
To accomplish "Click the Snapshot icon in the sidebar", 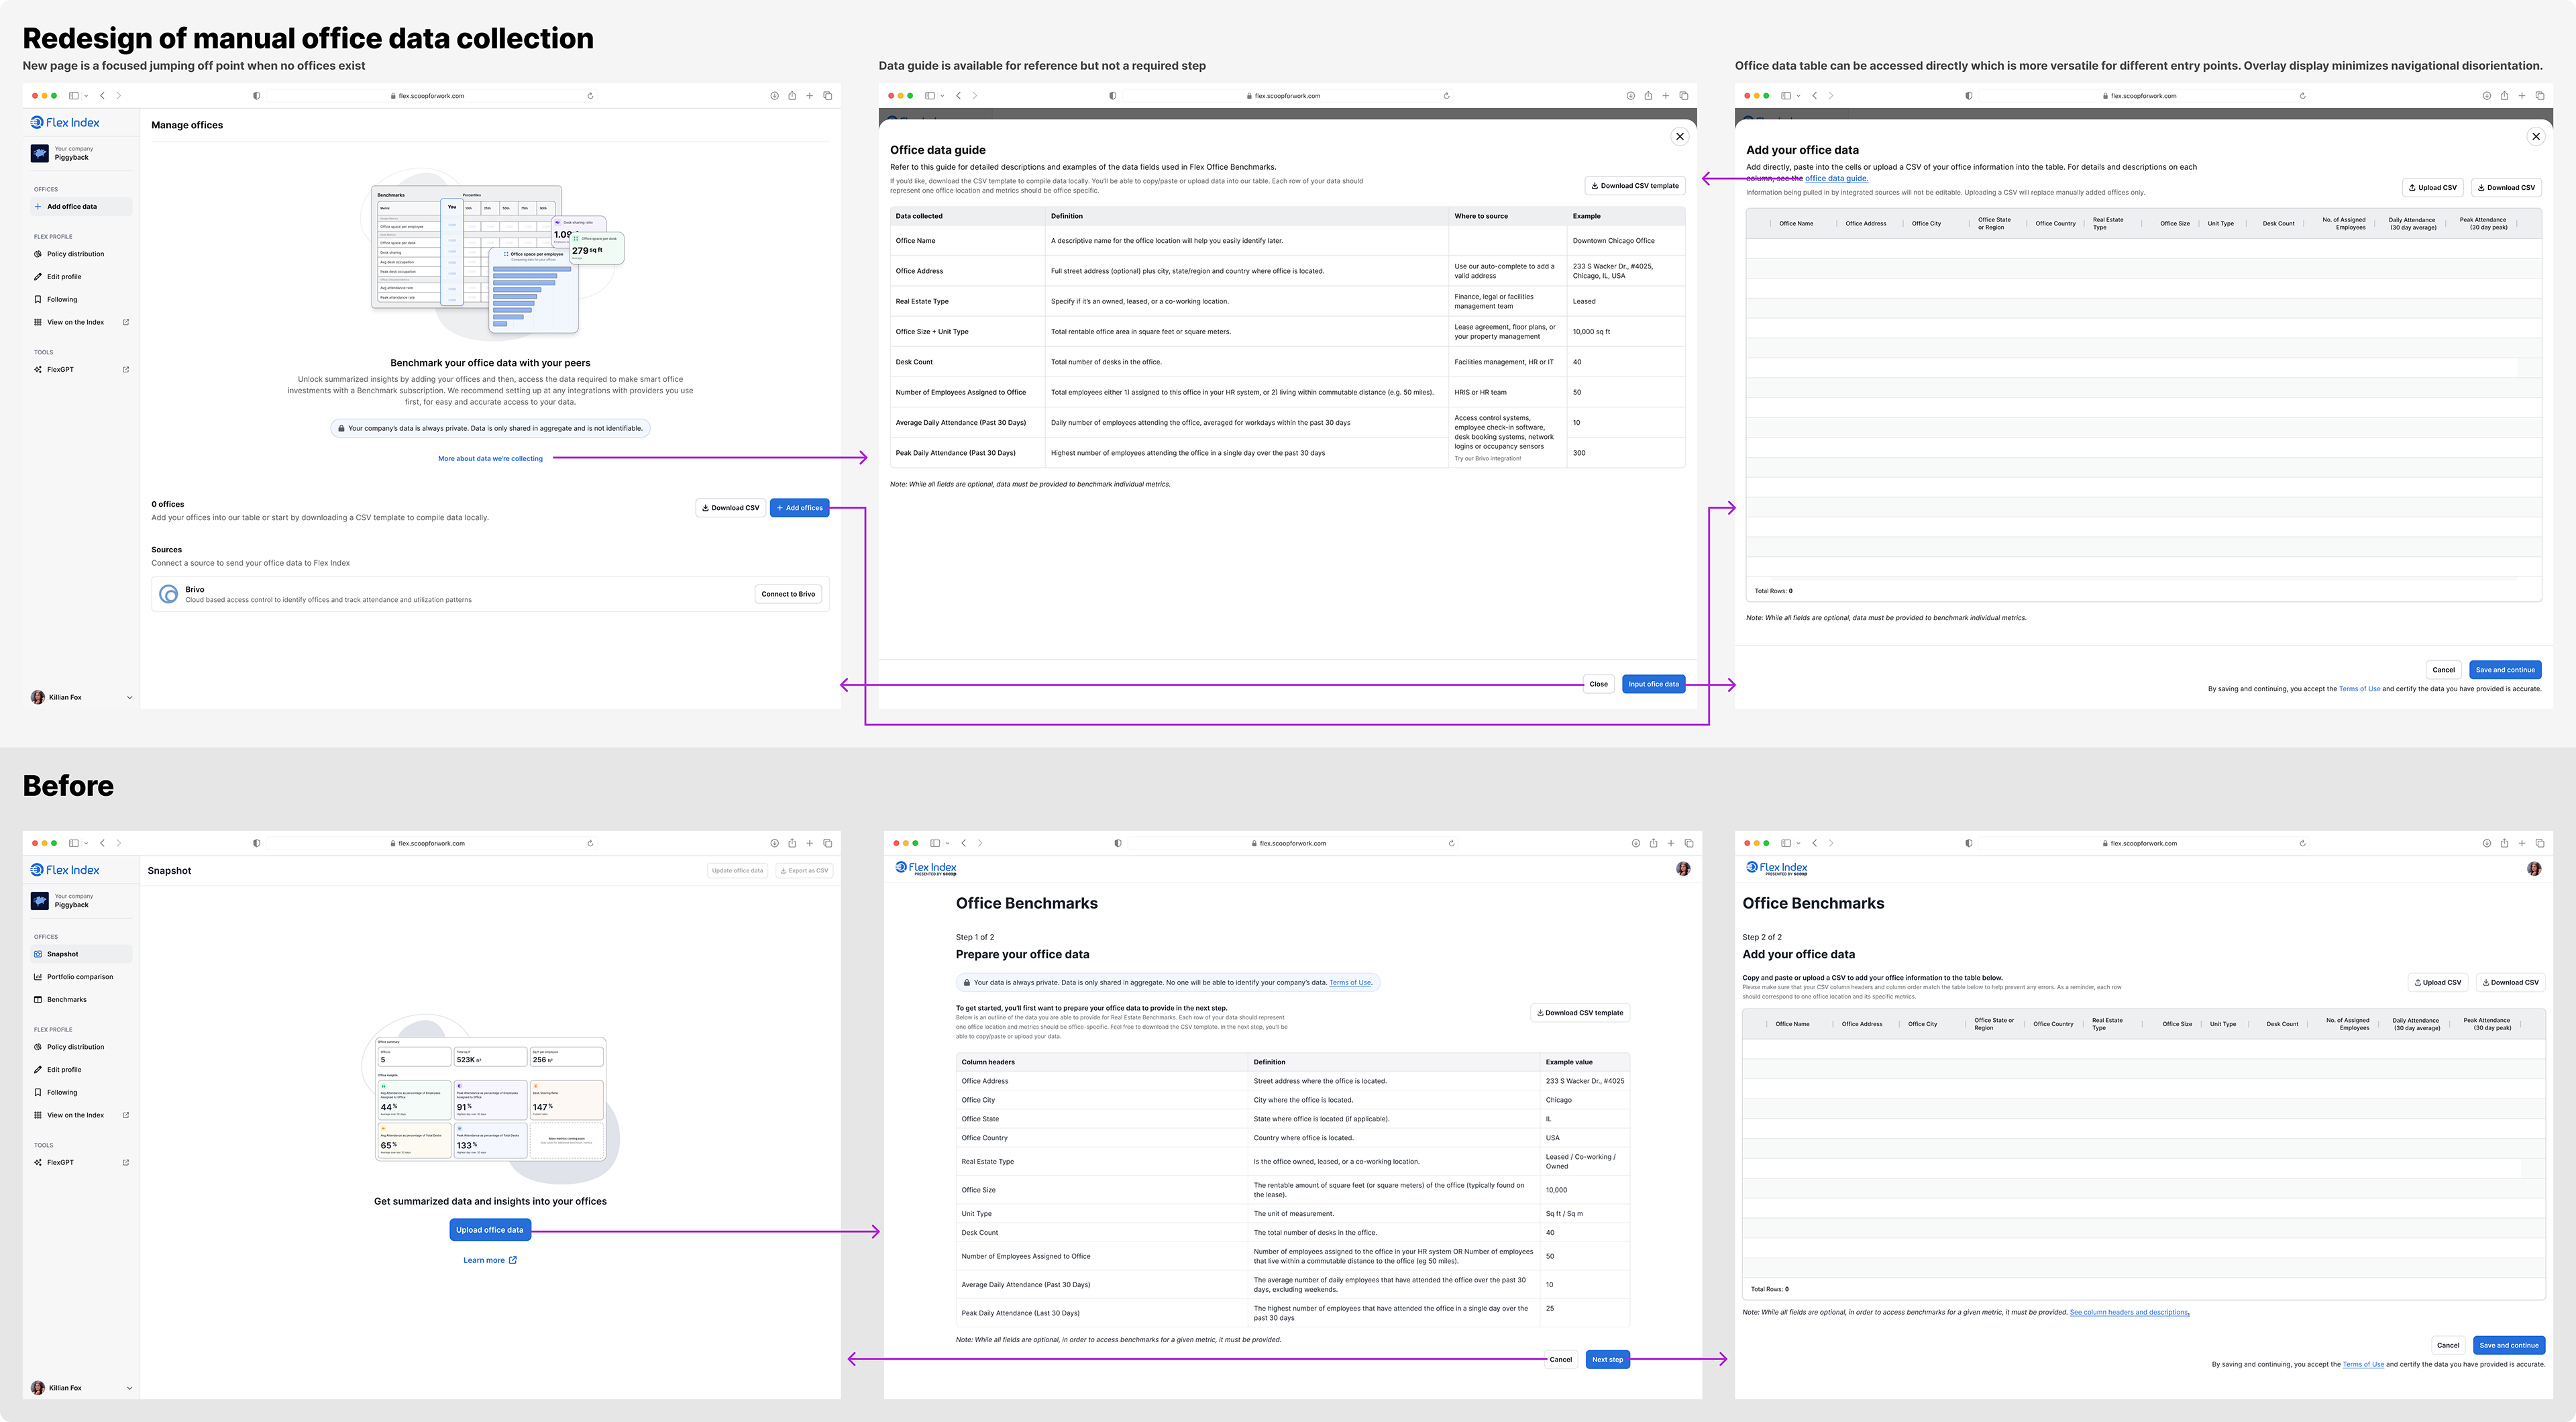I will (38, 954).
